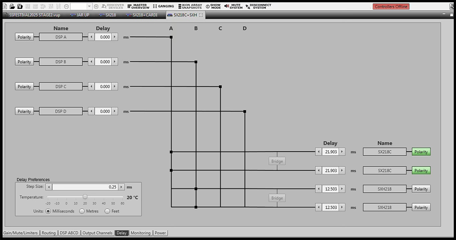Viewport: 456px width, 240px height.
Task: Open Ikon Array Snapshots
Action: [x=190, y=6]
